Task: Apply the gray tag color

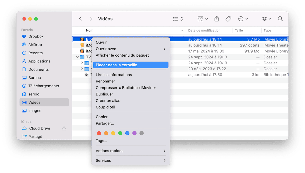Action: click(x=142, y=133)
